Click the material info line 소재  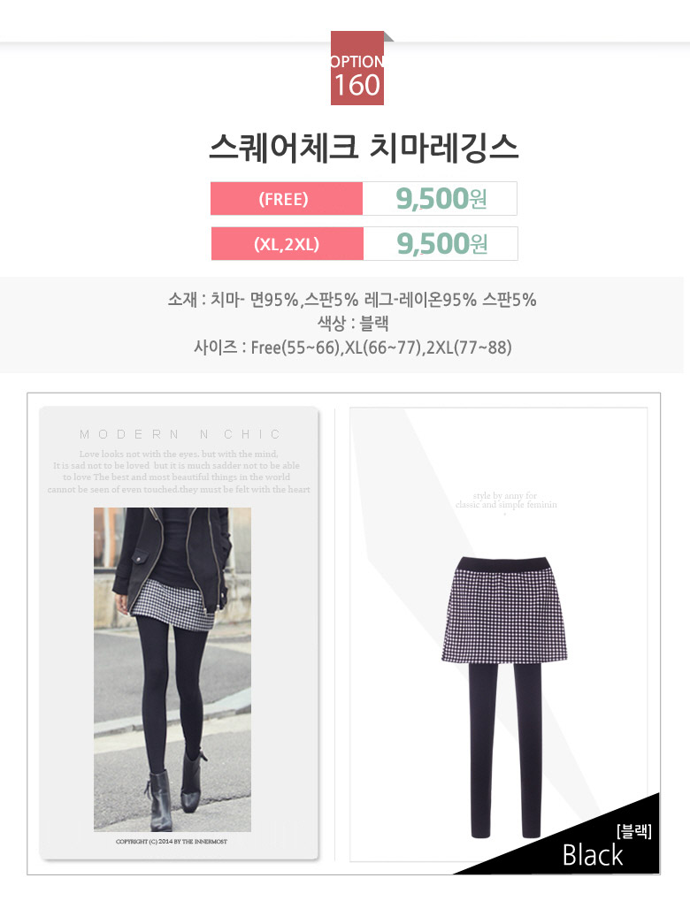click(x=352, y=300)
